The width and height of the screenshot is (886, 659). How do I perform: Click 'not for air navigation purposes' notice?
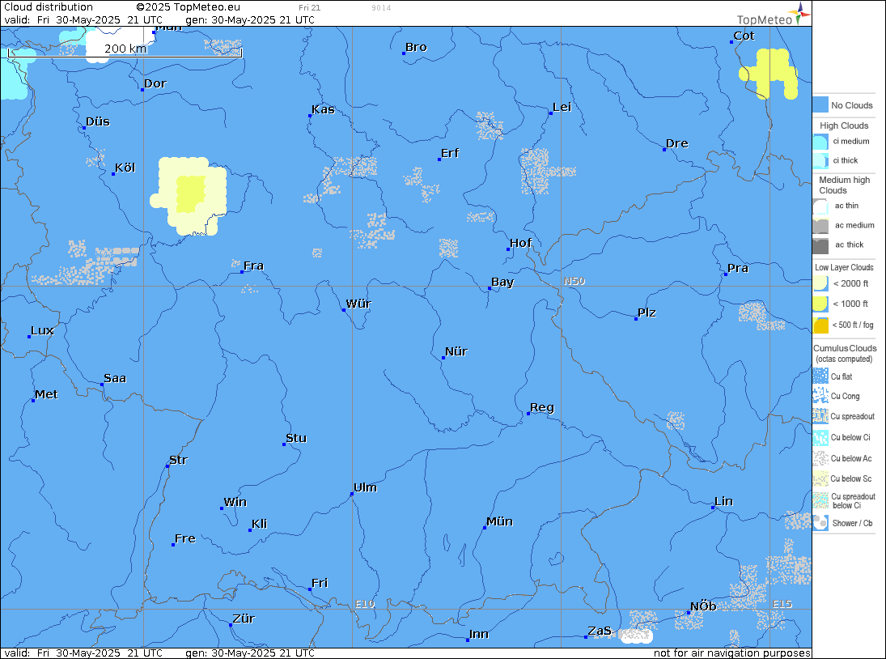pyautogui.click(x=731, y=653)
